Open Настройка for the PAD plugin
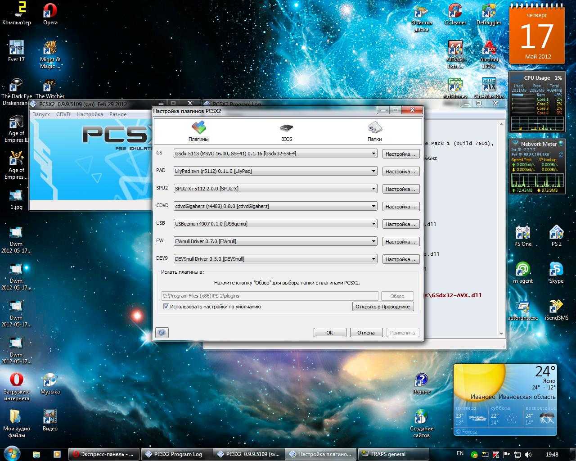 point(400,172)
